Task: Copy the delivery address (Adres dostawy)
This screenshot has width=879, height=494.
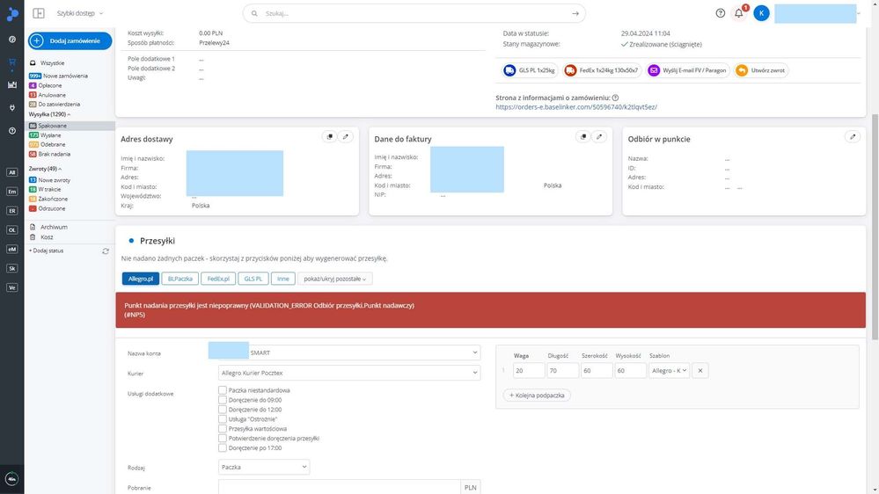Action: pos(330,136)
